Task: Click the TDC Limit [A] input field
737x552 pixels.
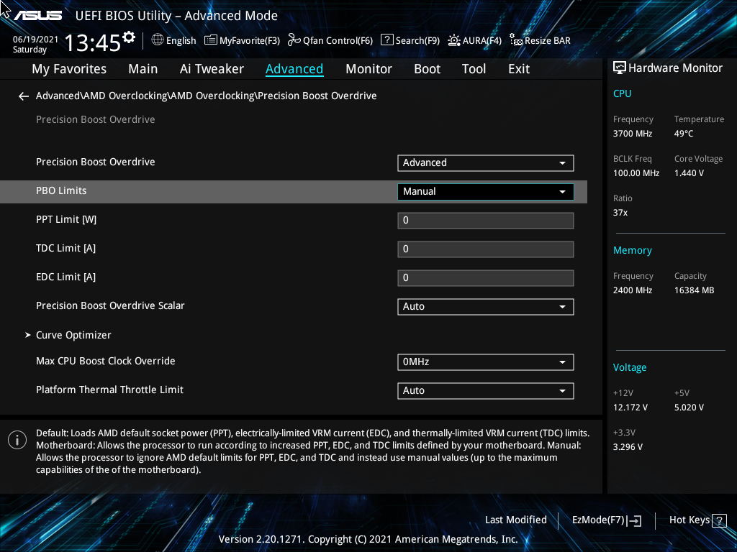Action: [486, 249]
